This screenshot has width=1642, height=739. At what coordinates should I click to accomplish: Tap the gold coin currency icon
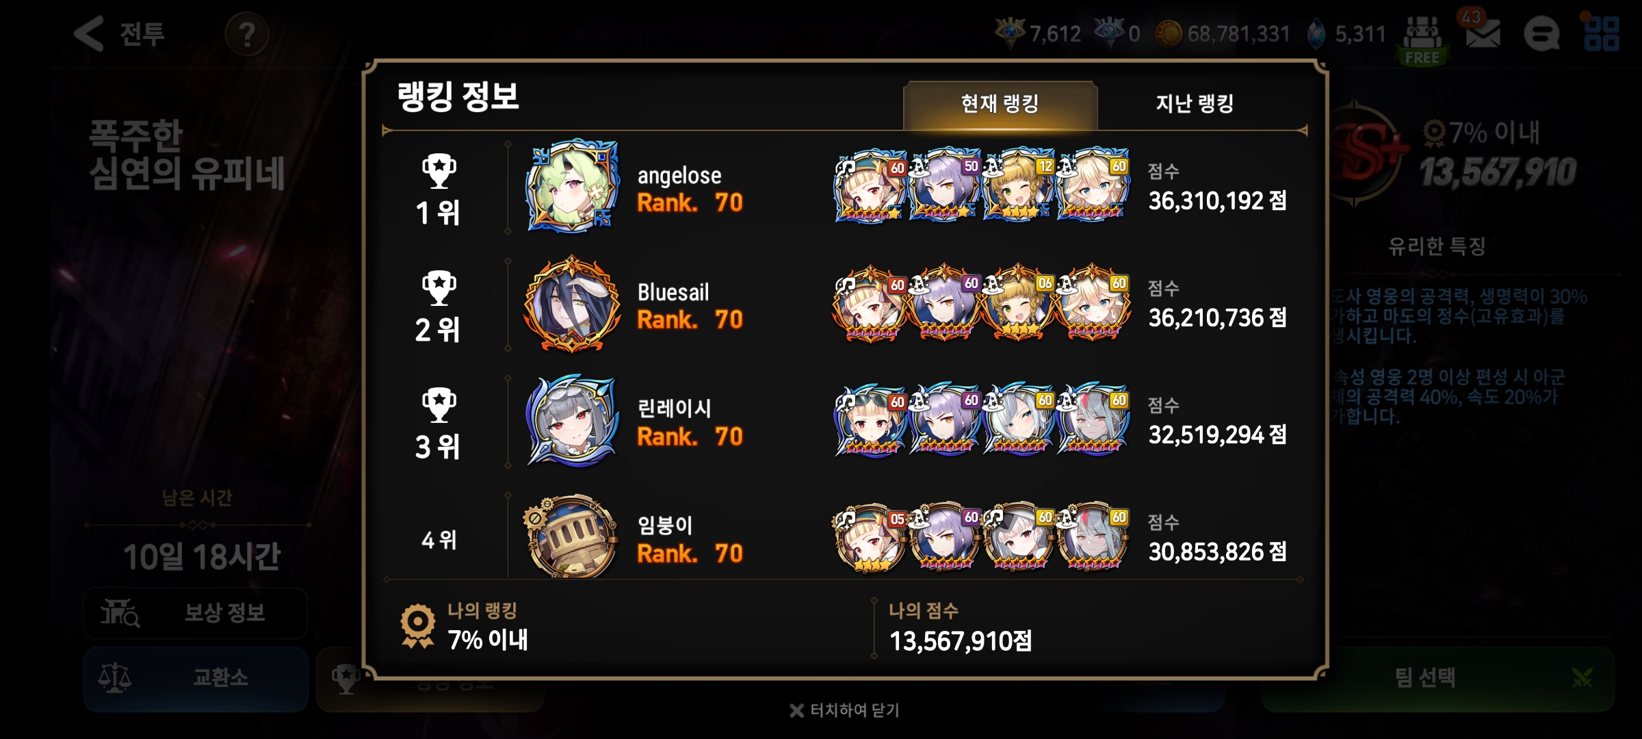(x=1169, y=34)
